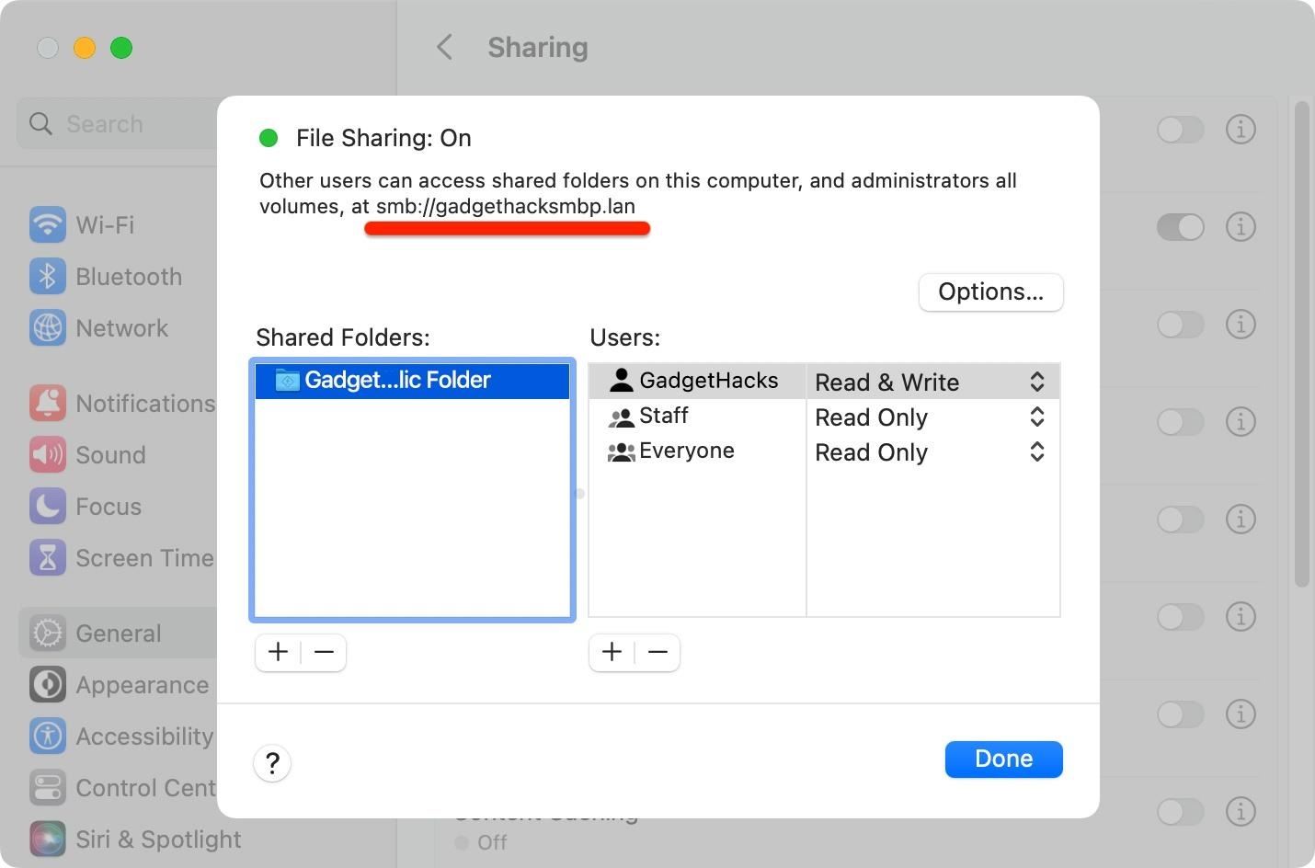Open the GadgetHacks Read & Write permission dropdown
This screenshot has height=868, width=1315.
point(1036,381)
